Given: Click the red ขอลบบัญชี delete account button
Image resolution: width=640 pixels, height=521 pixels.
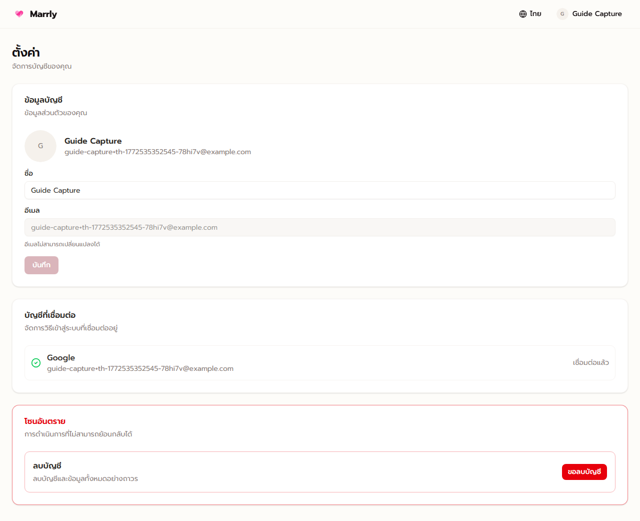Looking at the screenshot, I should tap(584, 471).
